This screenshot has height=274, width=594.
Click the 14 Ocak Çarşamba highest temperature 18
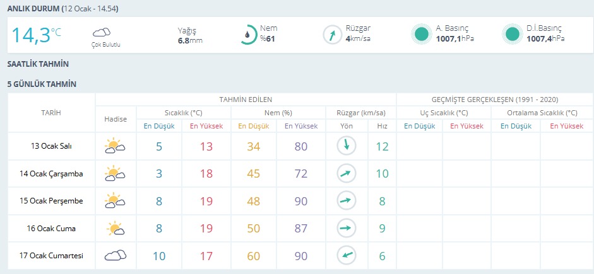pos(206,174)
